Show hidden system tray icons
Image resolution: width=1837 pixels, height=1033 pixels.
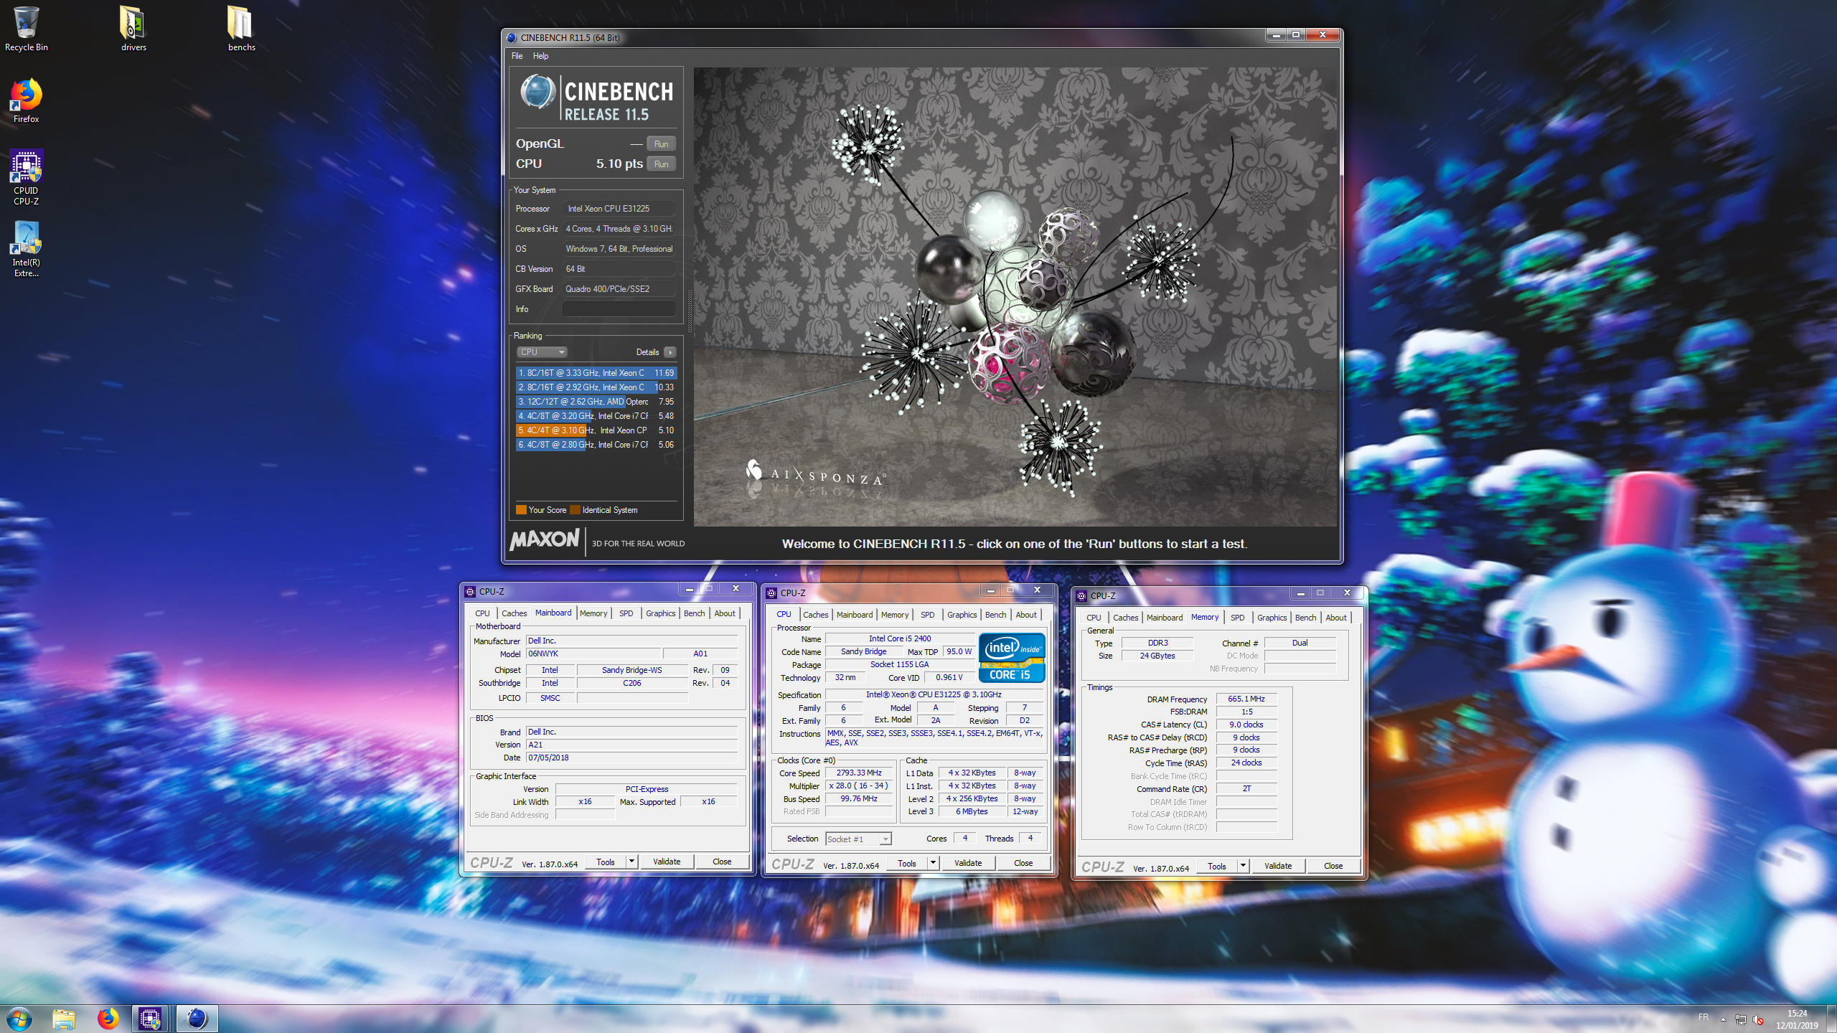point(1722,1019)
